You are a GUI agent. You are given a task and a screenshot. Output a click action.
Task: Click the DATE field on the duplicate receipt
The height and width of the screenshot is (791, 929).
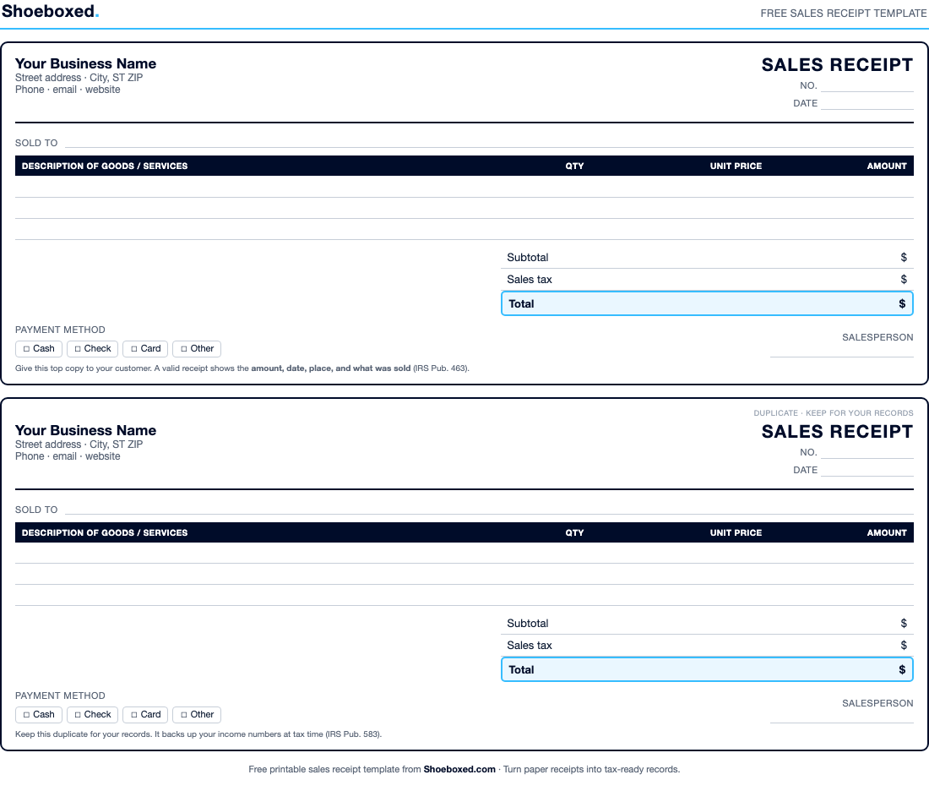[867, 470]
